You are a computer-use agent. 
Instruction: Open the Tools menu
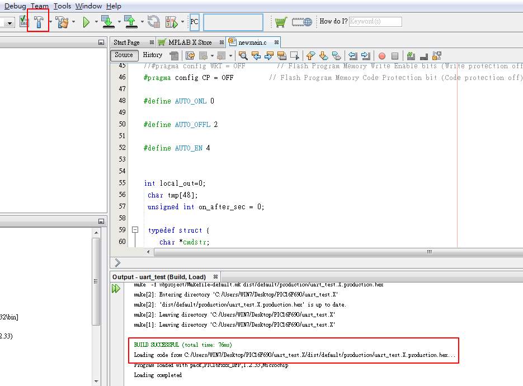click(63, 6)
